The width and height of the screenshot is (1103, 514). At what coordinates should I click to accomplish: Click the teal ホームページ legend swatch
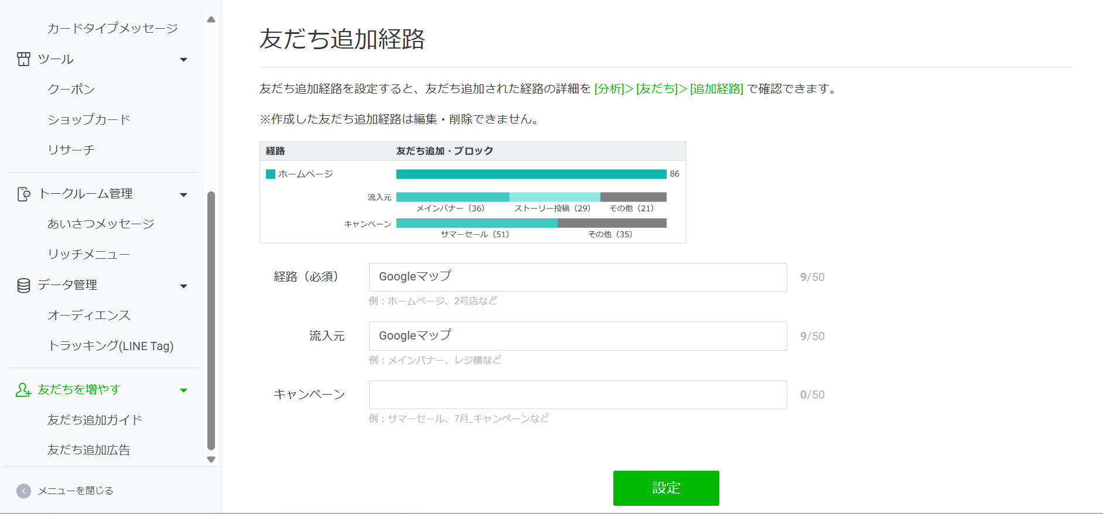pyautogui.click(x=271, y=174)
